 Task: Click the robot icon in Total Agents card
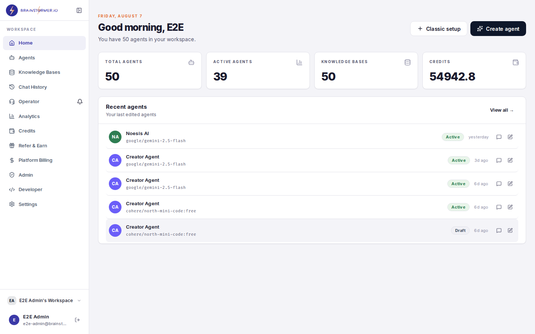coord(191,62)
